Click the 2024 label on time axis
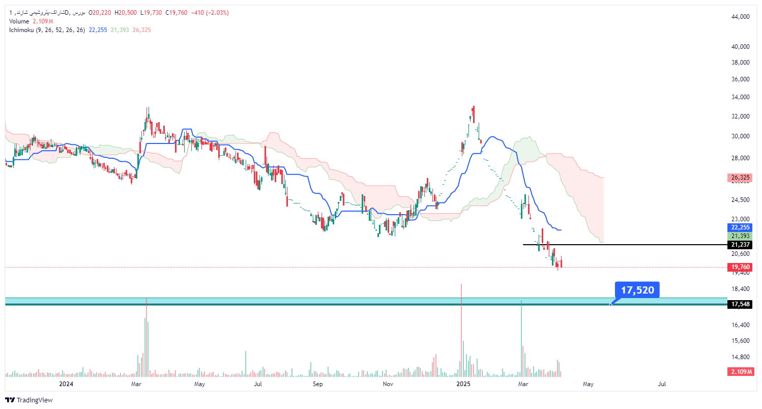Image resolution: width=762 pixels, height=409 pixels. point(66,384)
